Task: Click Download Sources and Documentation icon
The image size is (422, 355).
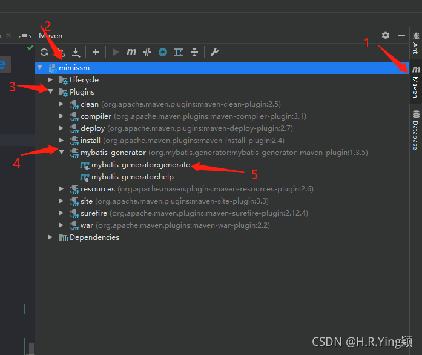Action: pyautogui.click(x=76, y=52)
